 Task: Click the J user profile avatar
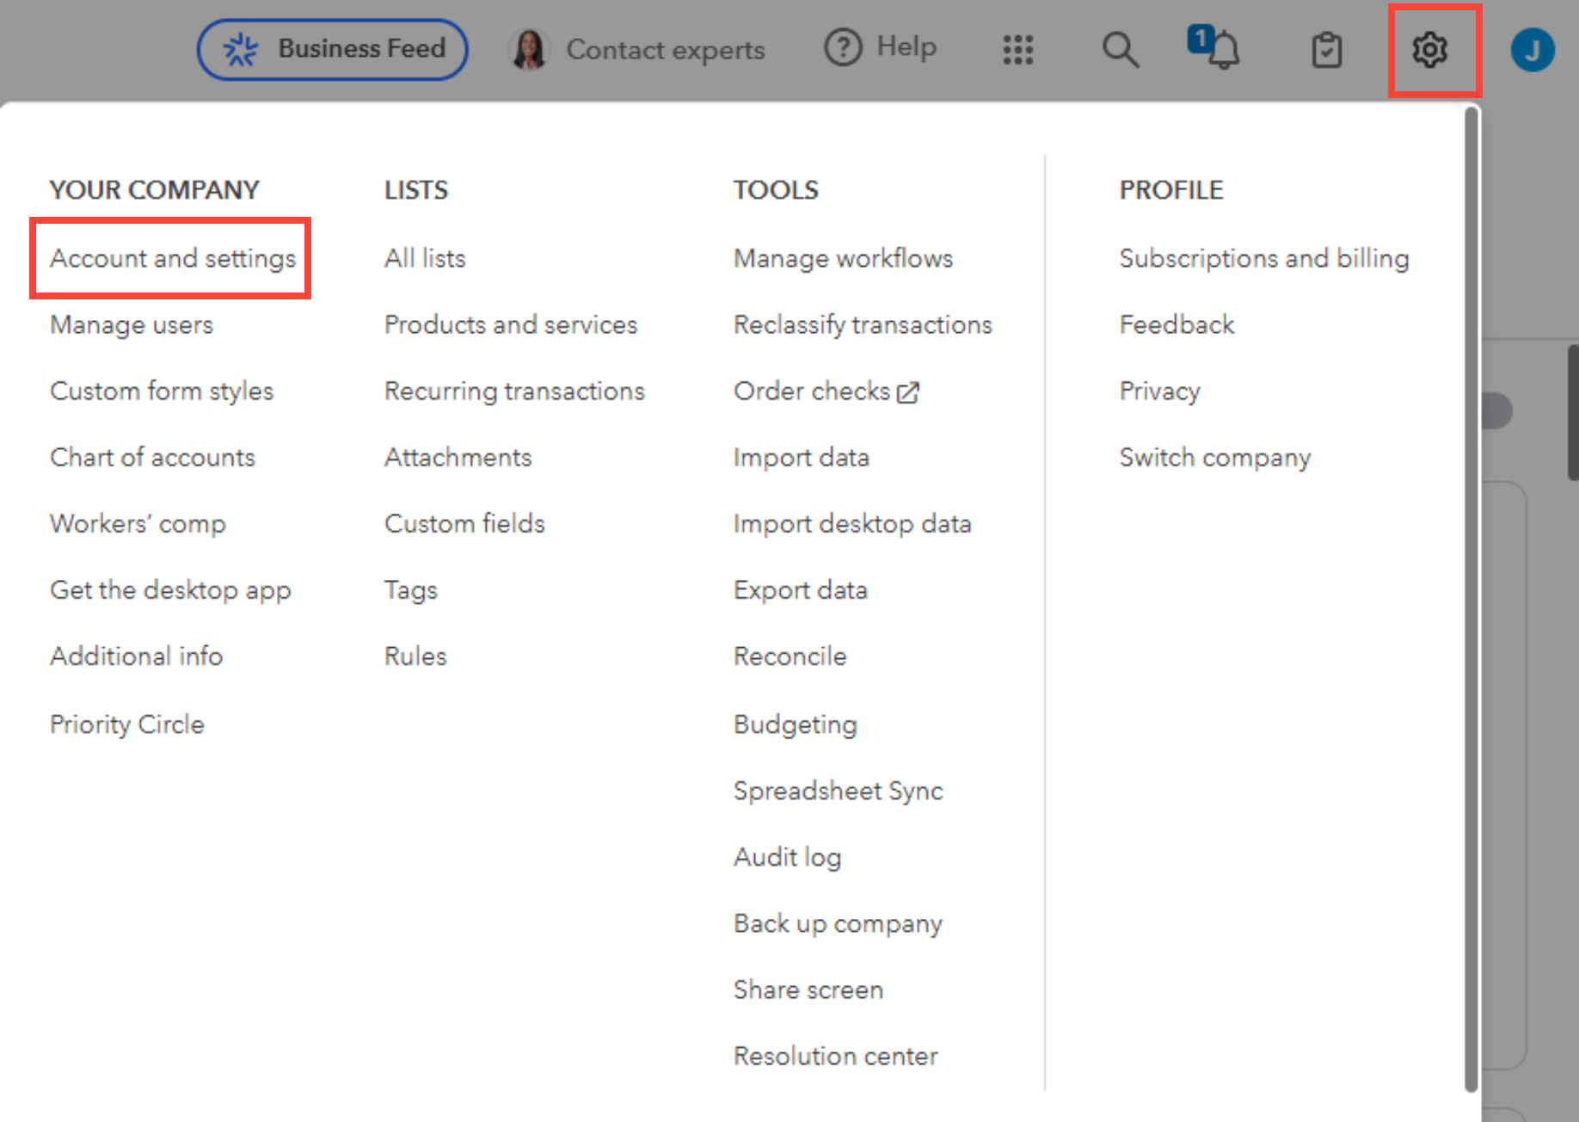click(x=1532, y=50)
